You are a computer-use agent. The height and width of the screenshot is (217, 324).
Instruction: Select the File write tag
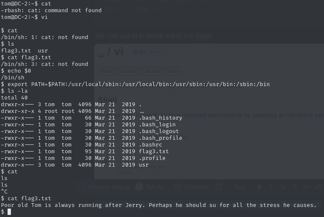pos(126,71)
